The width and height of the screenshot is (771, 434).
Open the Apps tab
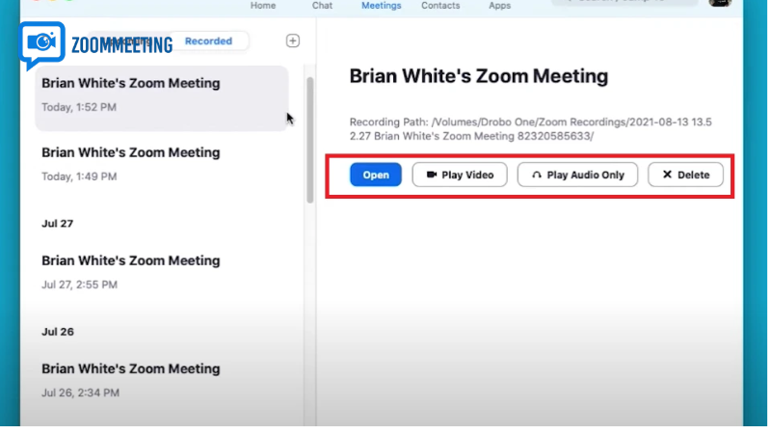[499, 6]
